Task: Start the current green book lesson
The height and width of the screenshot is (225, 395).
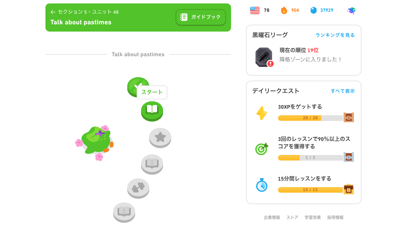Action: click(x=152, y=111)
